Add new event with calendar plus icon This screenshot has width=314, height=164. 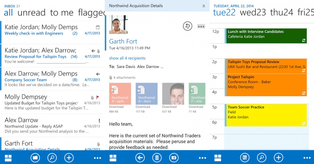278,158
